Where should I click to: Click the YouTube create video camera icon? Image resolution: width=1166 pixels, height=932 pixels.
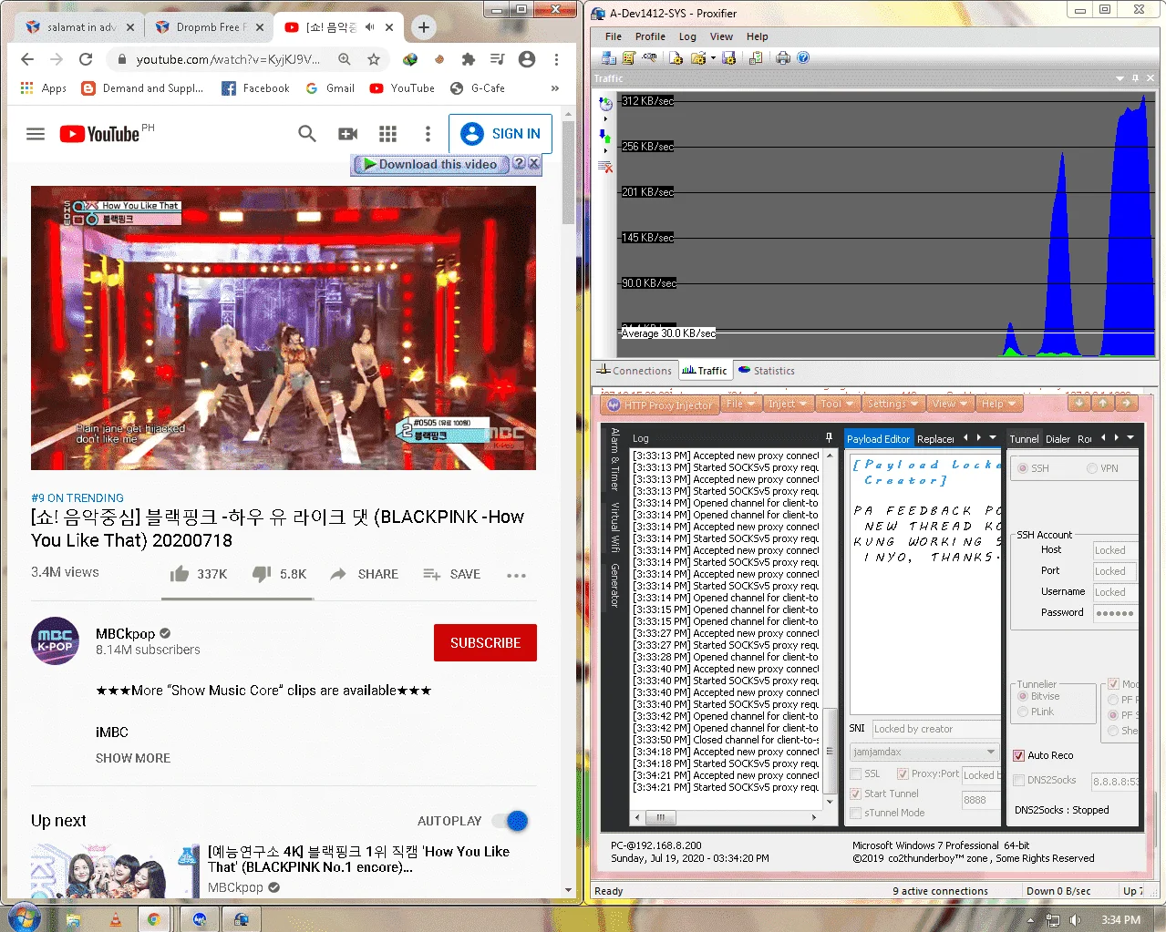pos(348,134)
